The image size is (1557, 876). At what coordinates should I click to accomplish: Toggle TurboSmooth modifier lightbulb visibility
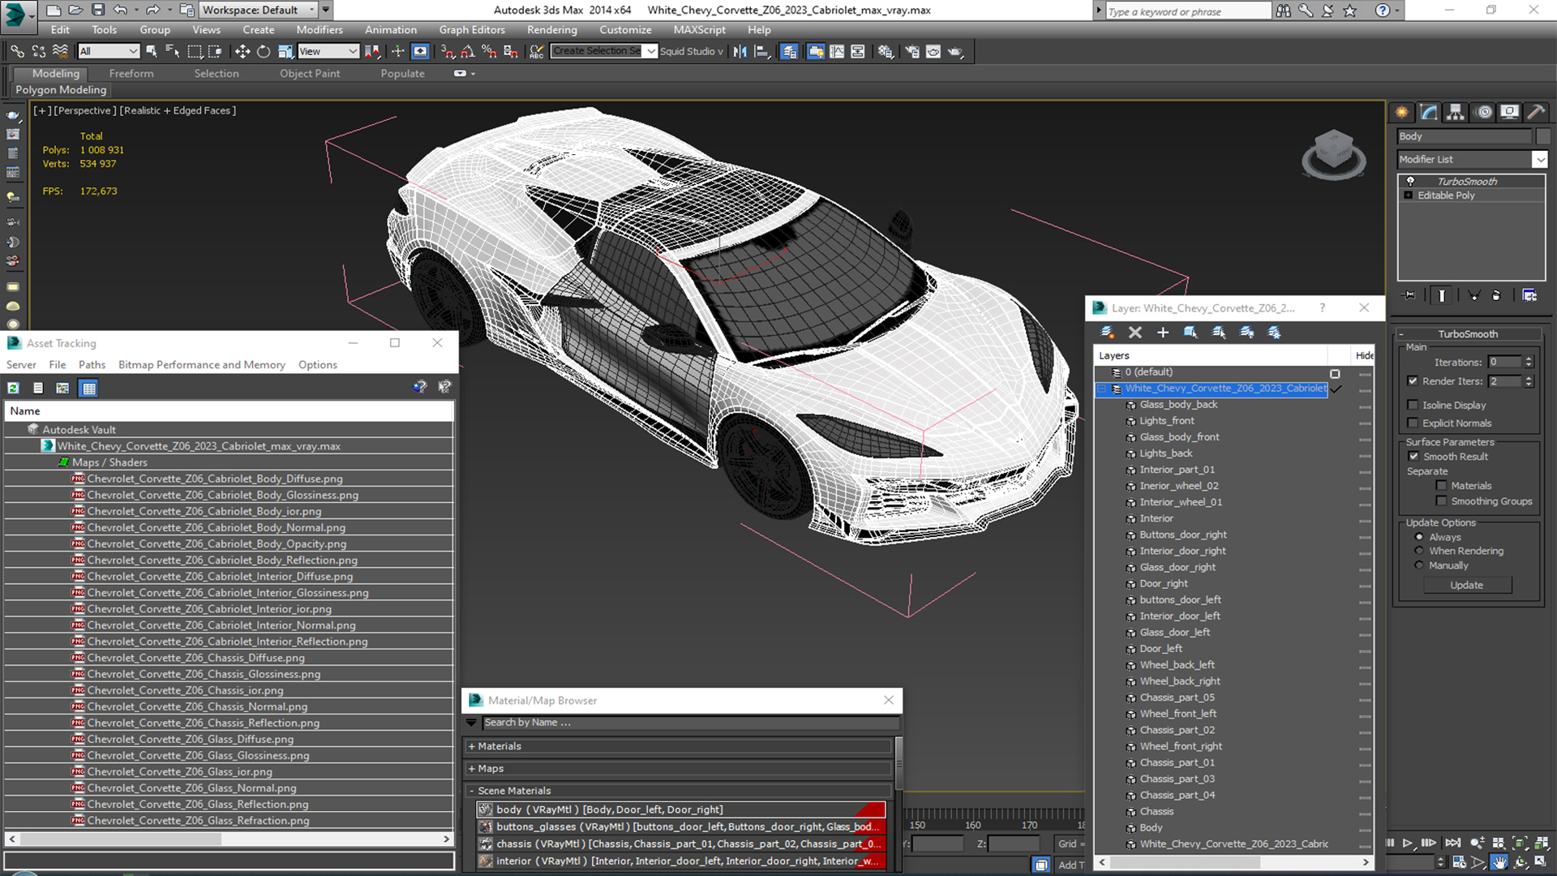click(1410, 181)
